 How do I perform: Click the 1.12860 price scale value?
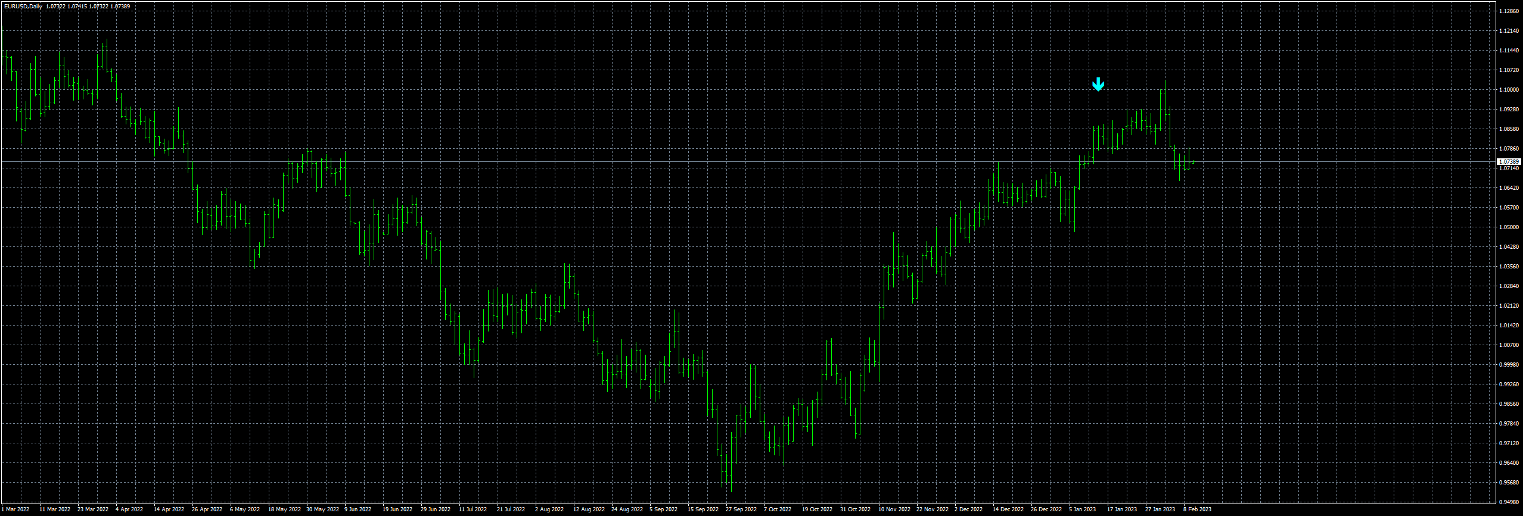click(1509, 11)
